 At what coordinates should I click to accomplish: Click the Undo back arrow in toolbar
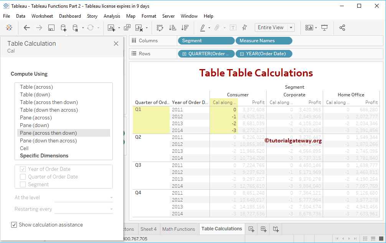point(27,28)
